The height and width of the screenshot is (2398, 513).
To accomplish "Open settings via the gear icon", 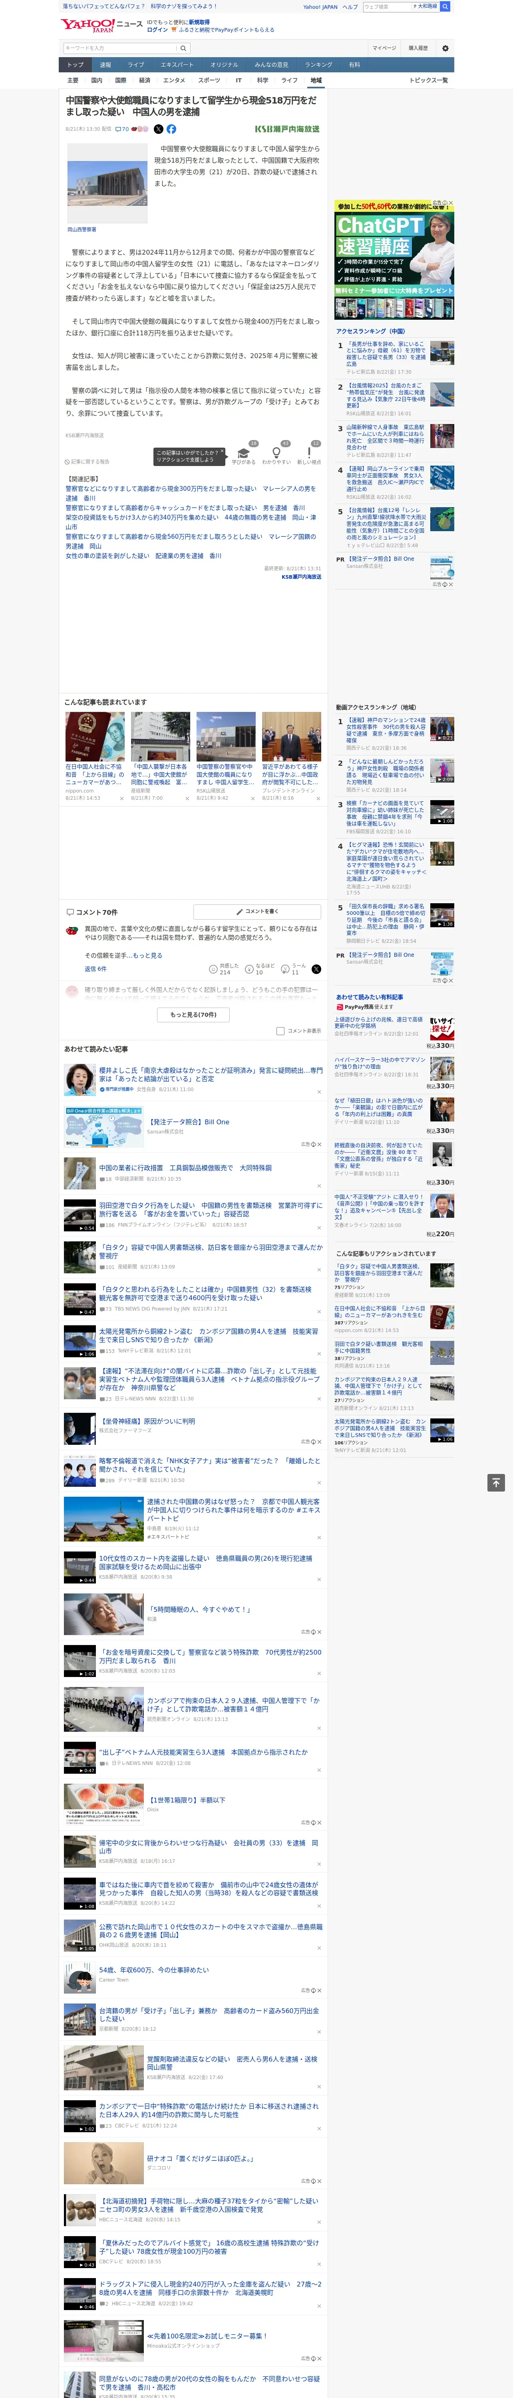I will click(x=445, y=48).
